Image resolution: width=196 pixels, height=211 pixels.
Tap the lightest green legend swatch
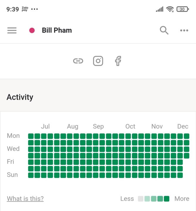click(147, 199)
